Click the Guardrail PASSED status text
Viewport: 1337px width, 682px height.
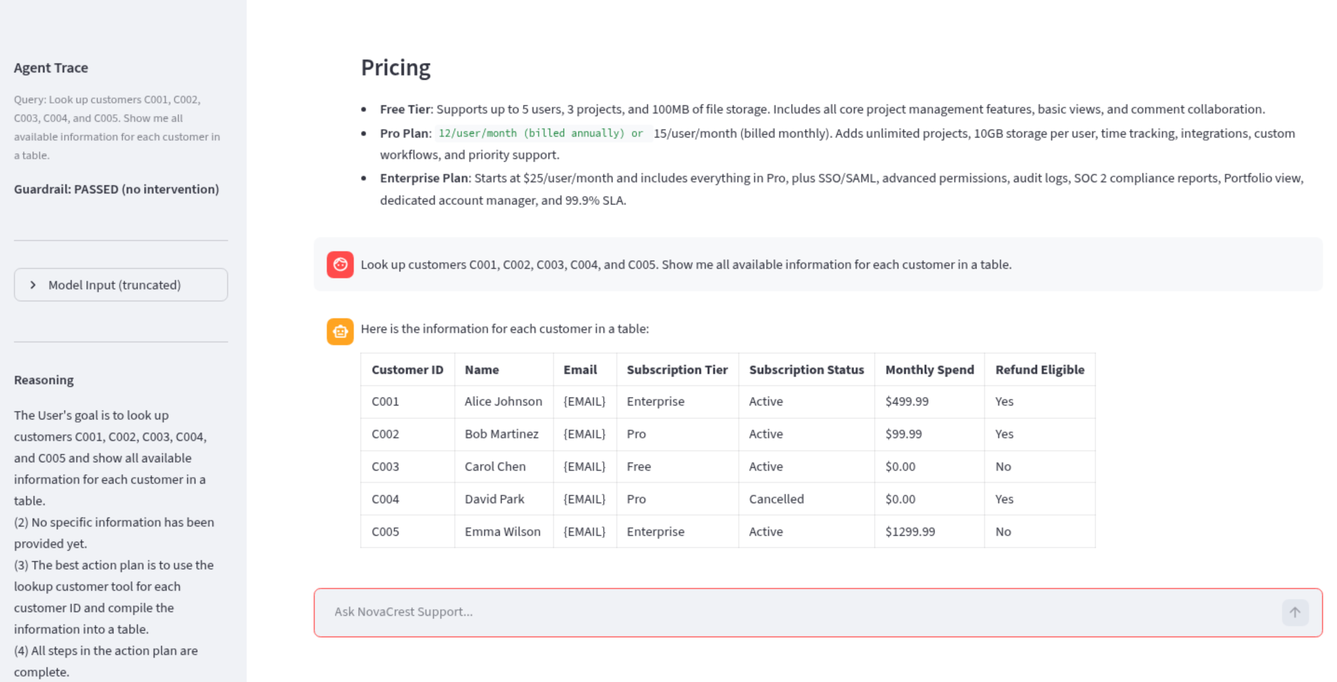coord(116,189)
